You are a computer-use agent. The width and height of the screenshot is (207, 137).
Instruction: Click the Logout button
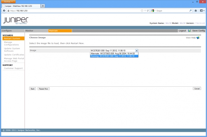182,31
